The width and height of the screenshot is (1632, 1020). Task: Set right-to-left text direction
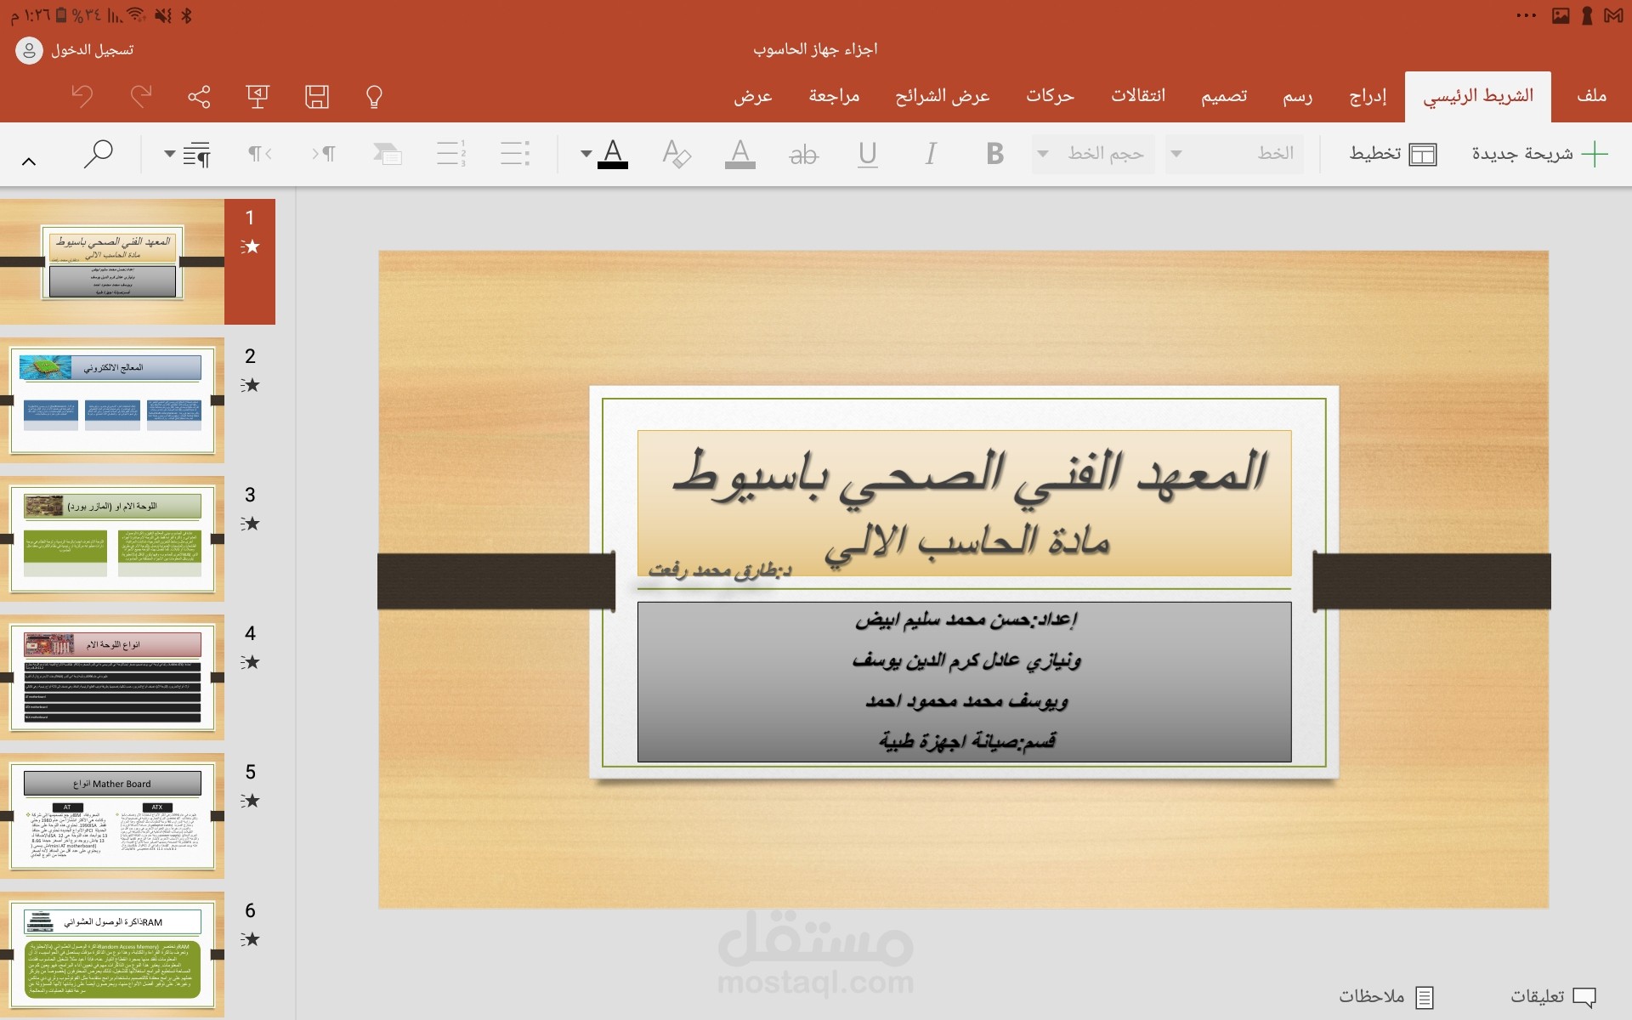coord(323,154)
